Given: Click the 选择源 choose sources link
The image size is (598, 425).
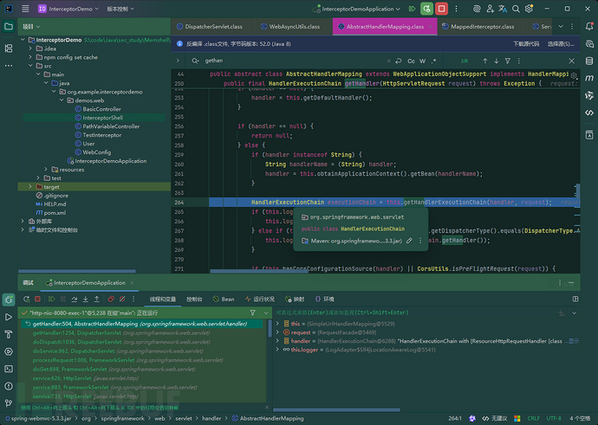Looking at the screenshot, I should tap(562, 42).
